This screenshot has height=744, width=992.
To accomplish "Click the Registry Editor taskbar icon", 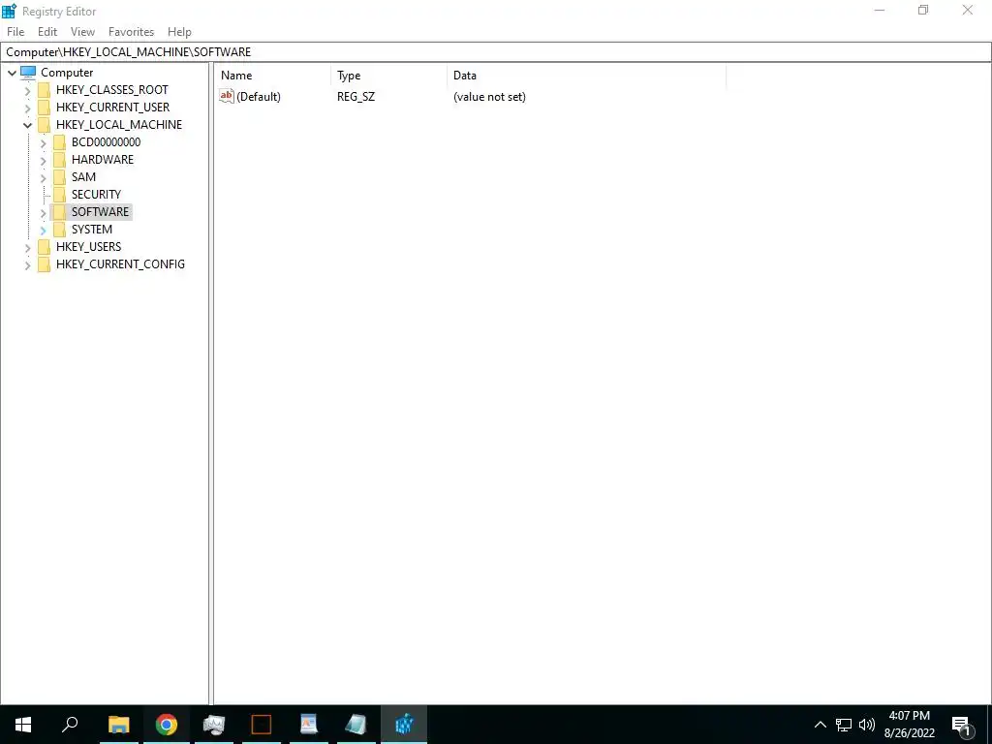I will point(404,725).
